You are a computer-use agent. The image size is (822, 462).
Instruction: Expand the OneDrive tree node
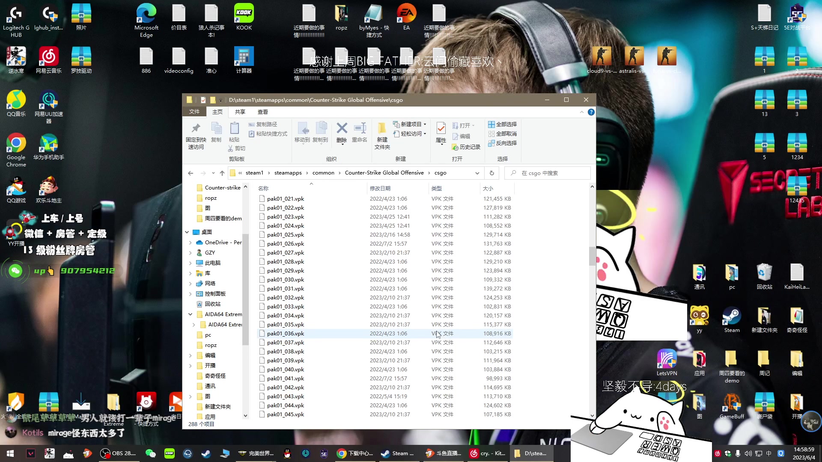[x=191, y=243]
